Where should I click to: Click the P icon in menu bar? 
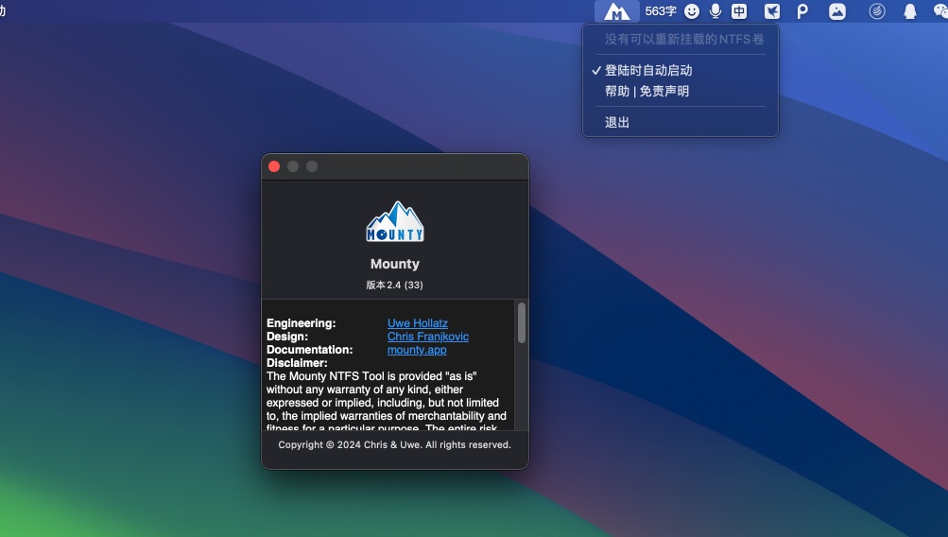tap(802, 11)
